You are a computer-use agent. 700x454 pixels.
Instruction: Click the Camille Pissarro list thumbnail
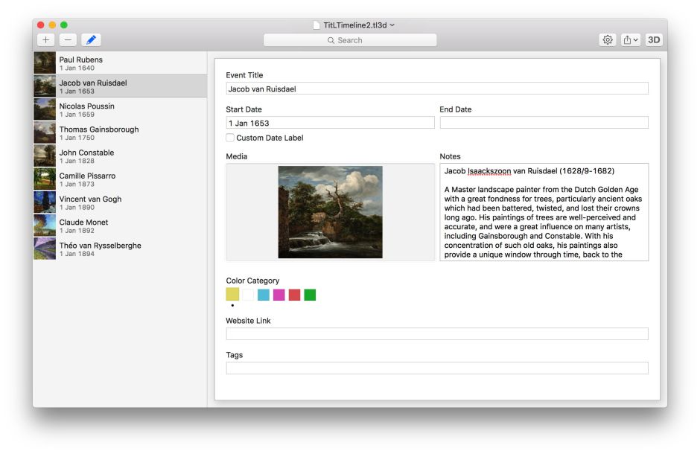pyautogui.click(x=45, y=179)
